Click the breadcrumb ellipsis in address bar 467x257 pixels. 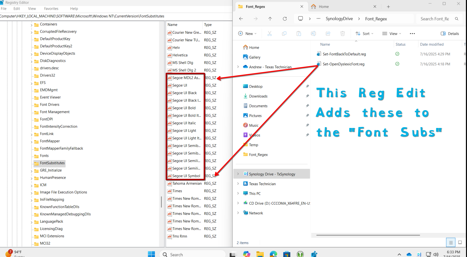(319, 19)
